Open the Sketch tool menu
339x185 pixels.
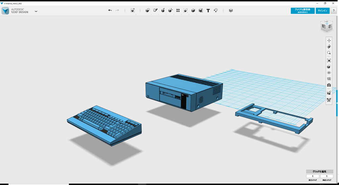[155, 11]
